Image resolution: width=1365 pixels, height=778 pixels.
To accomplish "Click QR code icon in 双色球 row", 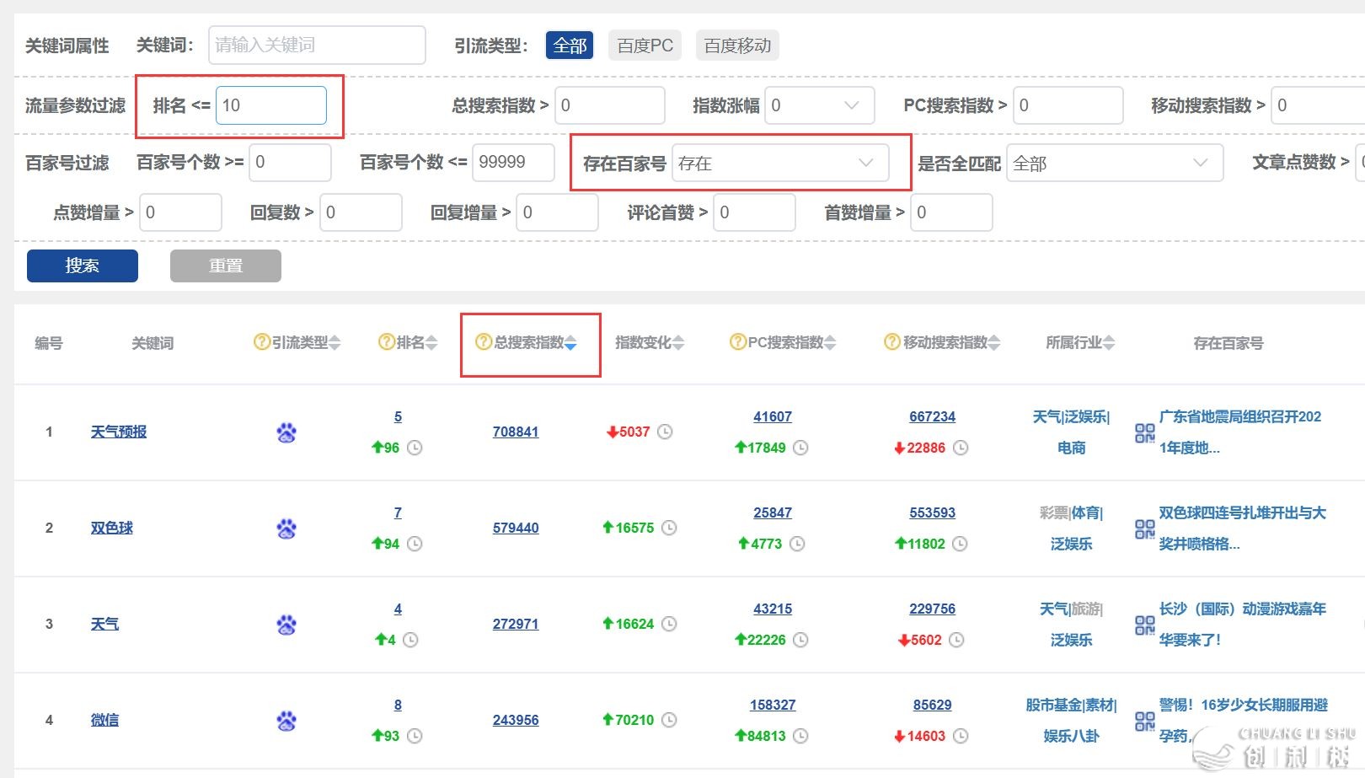I will tap(1144, 529).
